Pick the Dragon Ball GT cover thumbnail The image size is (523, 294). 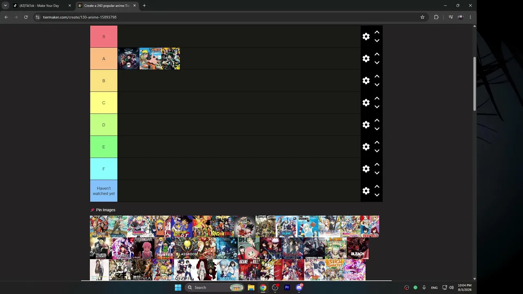click(182, 227)
